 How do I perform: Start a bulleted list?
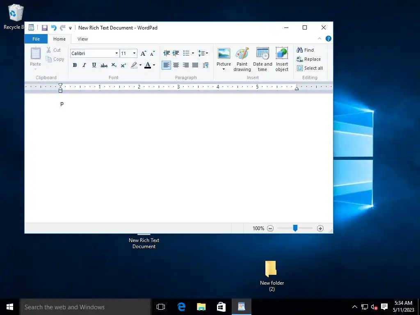click(x=186, y=53)
